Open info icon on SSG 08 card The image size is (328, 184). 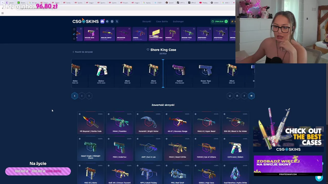[x=224, y=114]
